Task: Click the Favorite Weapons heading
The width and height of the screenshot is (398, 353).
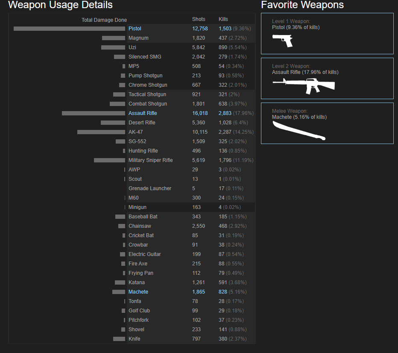Action: (302, 5)
